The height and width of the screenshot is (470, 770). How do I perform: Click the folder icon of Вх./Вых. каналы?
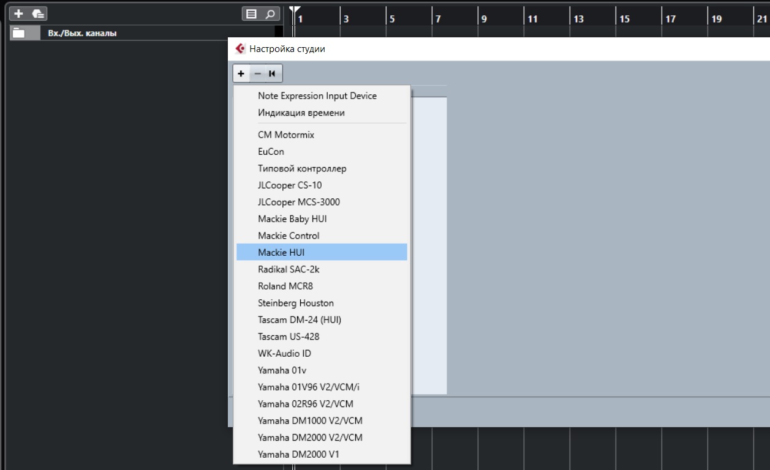pyautogui.click(x=19, y=33)
